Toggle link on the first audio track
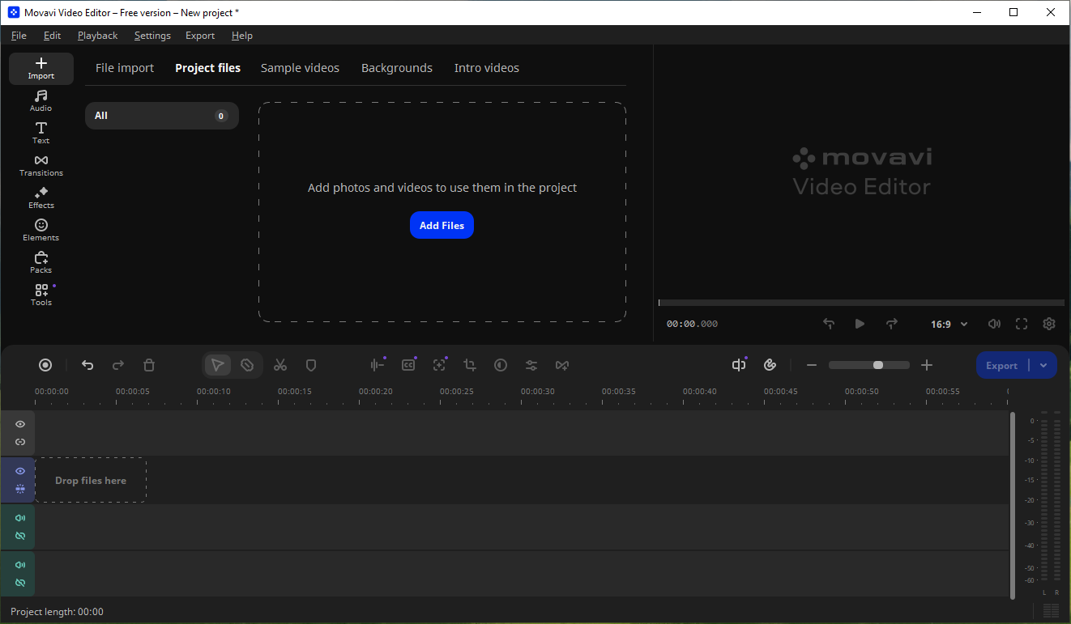The image size is (1071, 624). [x=20, y=536]
